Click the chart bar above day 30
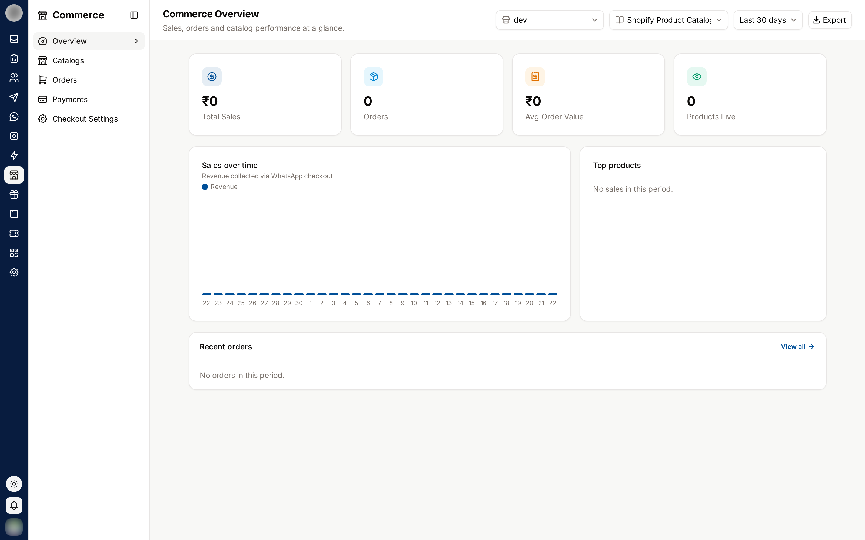 (299, 294)
